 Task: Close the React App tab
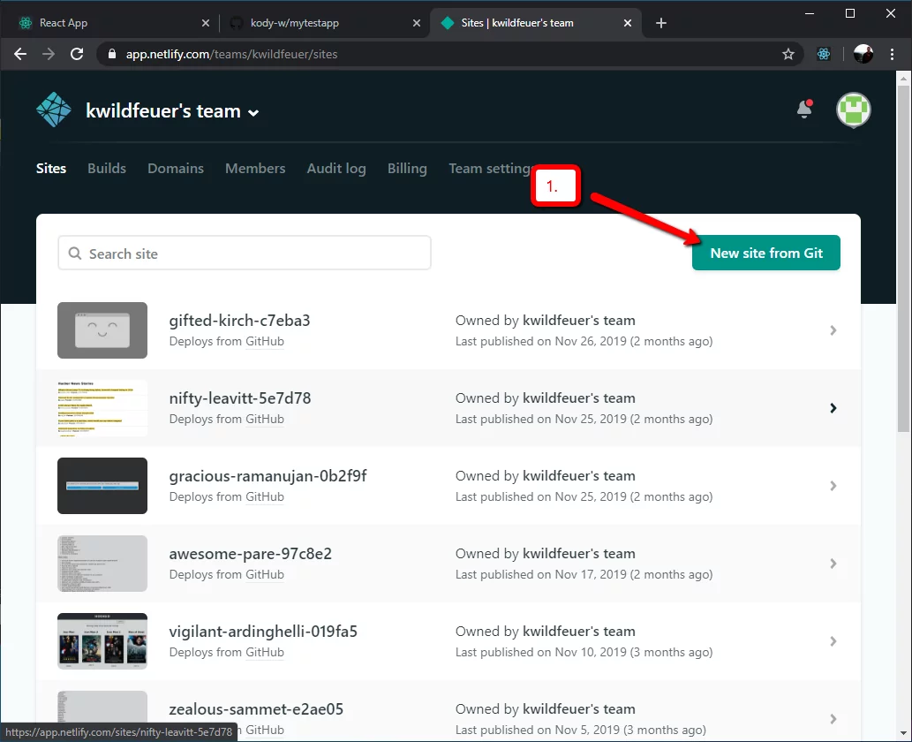pyautogui.click(x=206, y=23)
